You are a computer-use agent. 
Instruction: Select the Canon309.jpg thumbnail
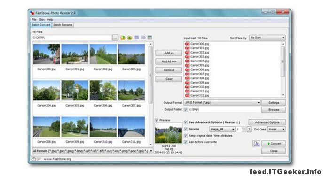75,127
